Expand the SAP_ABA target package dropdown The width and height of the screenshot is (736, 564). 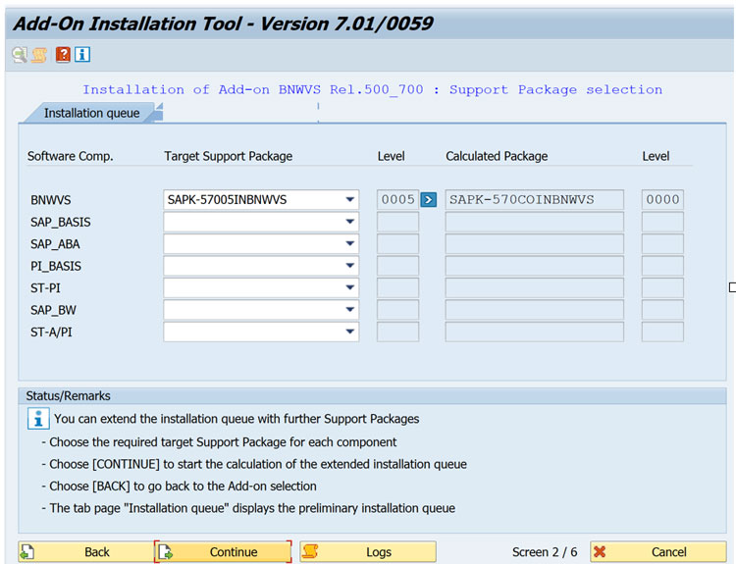click(349, 243)
